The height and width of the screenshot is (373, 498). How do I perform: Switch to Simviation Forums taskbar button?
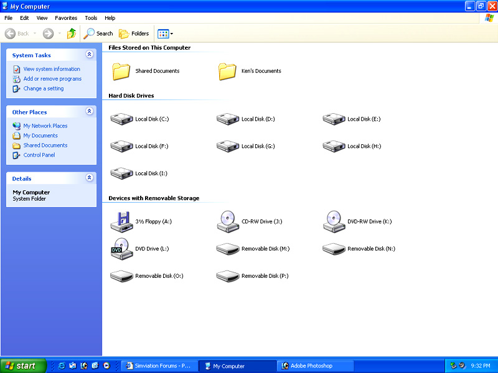[160, 366]
